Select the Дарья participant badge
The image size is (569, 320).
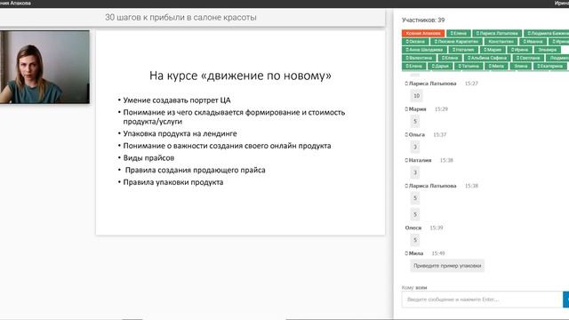pos(441,66)
